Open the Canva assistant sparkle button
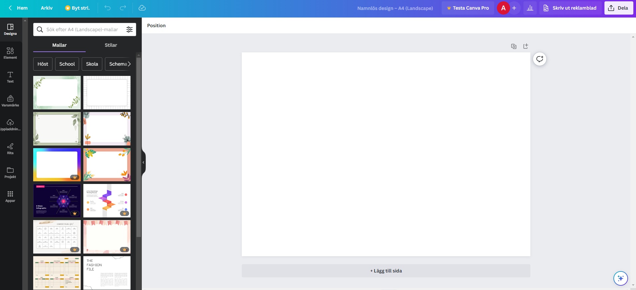Image resolution: width=636 pixels, height=290 pixels. point(620,278)
